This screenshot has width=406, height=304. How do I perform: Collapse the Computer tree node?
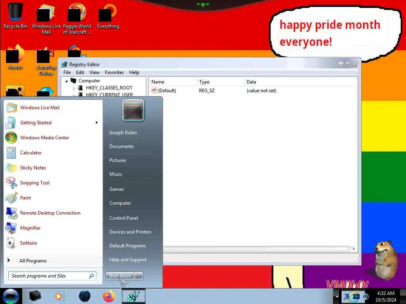tap(66, 81)
